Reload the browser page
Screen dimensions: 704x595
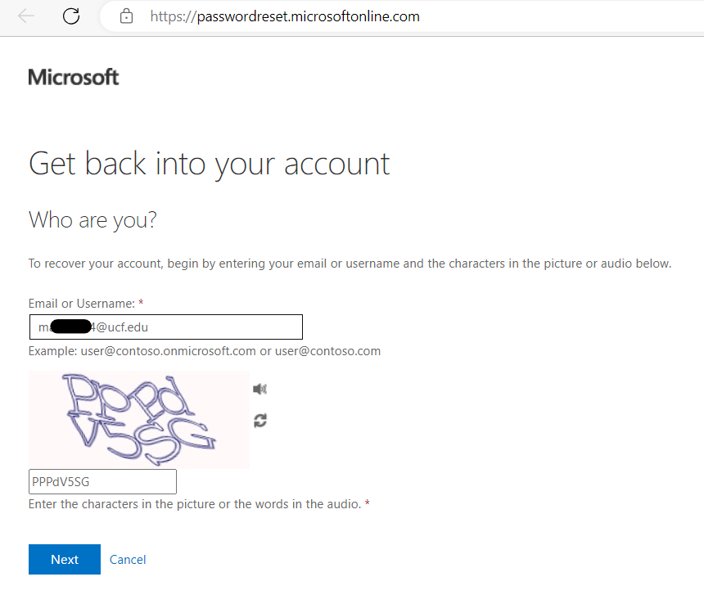(x=71, y=16)
